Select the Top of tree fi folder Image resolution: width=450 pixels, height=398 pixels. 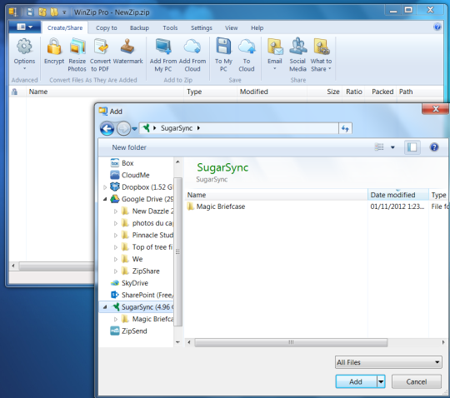point(147,247)
